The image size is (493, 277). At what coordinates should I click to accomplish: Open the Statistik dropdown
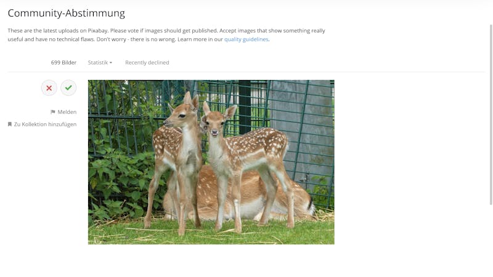(100, 63)
